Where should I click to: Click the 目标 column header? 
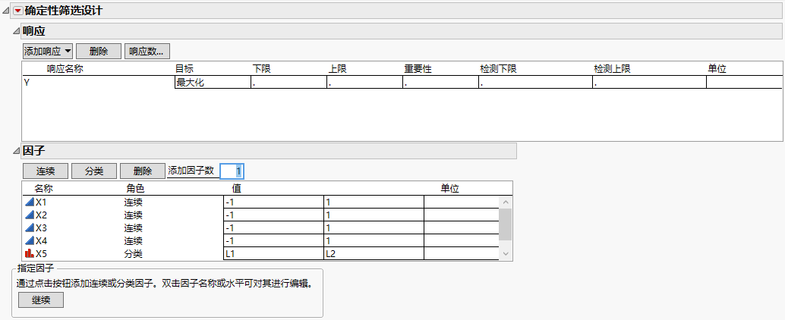[x=184, y=69]
